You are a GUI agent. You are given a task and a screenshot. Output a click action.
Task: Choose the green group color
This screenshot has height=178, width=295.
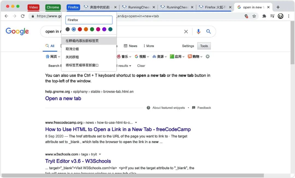92,29
